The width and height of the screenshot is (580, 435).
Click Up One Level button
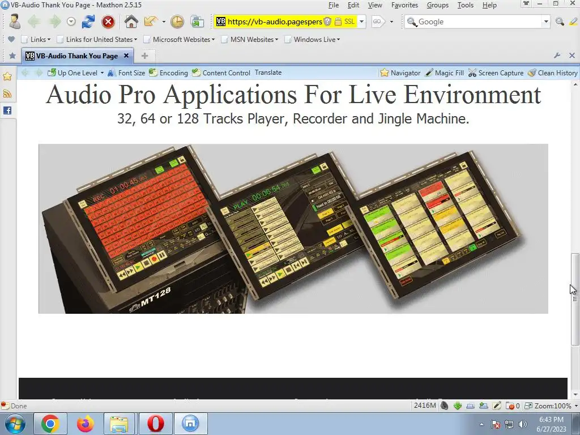pyautogui.click(x=73, y=73)
